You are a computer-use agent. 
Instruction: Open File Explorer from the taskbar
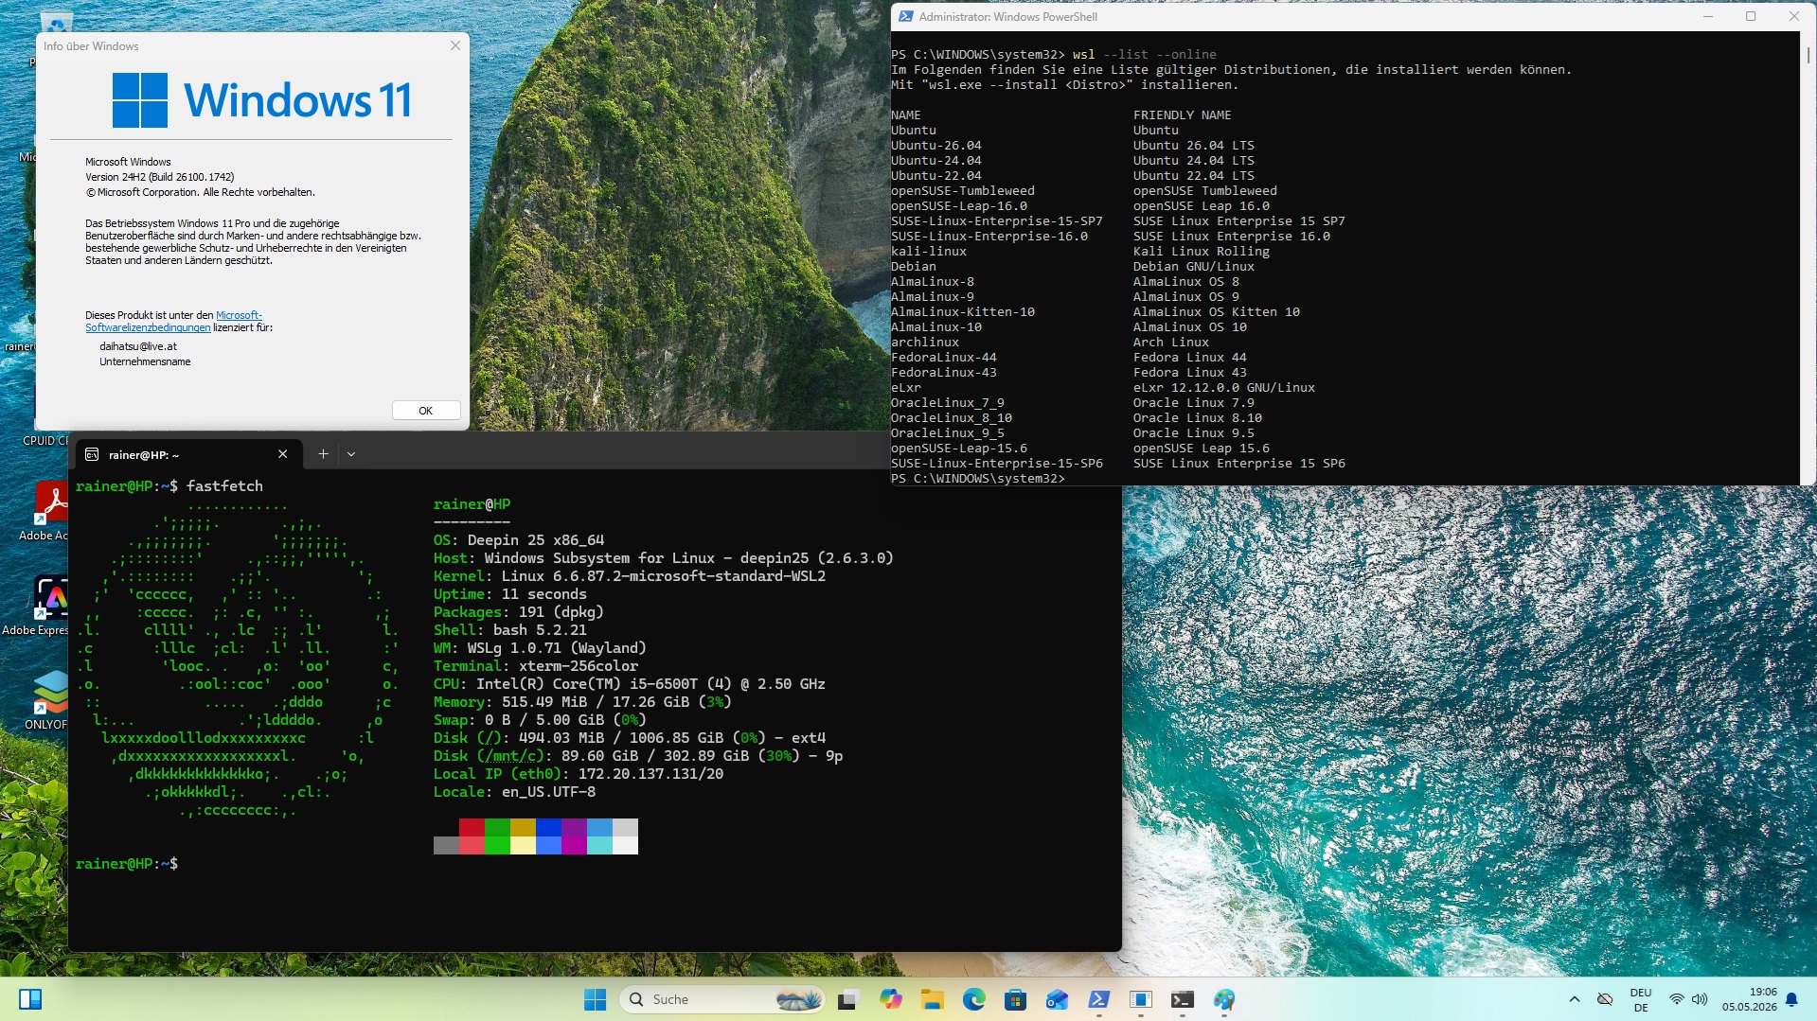pos(932,999)
